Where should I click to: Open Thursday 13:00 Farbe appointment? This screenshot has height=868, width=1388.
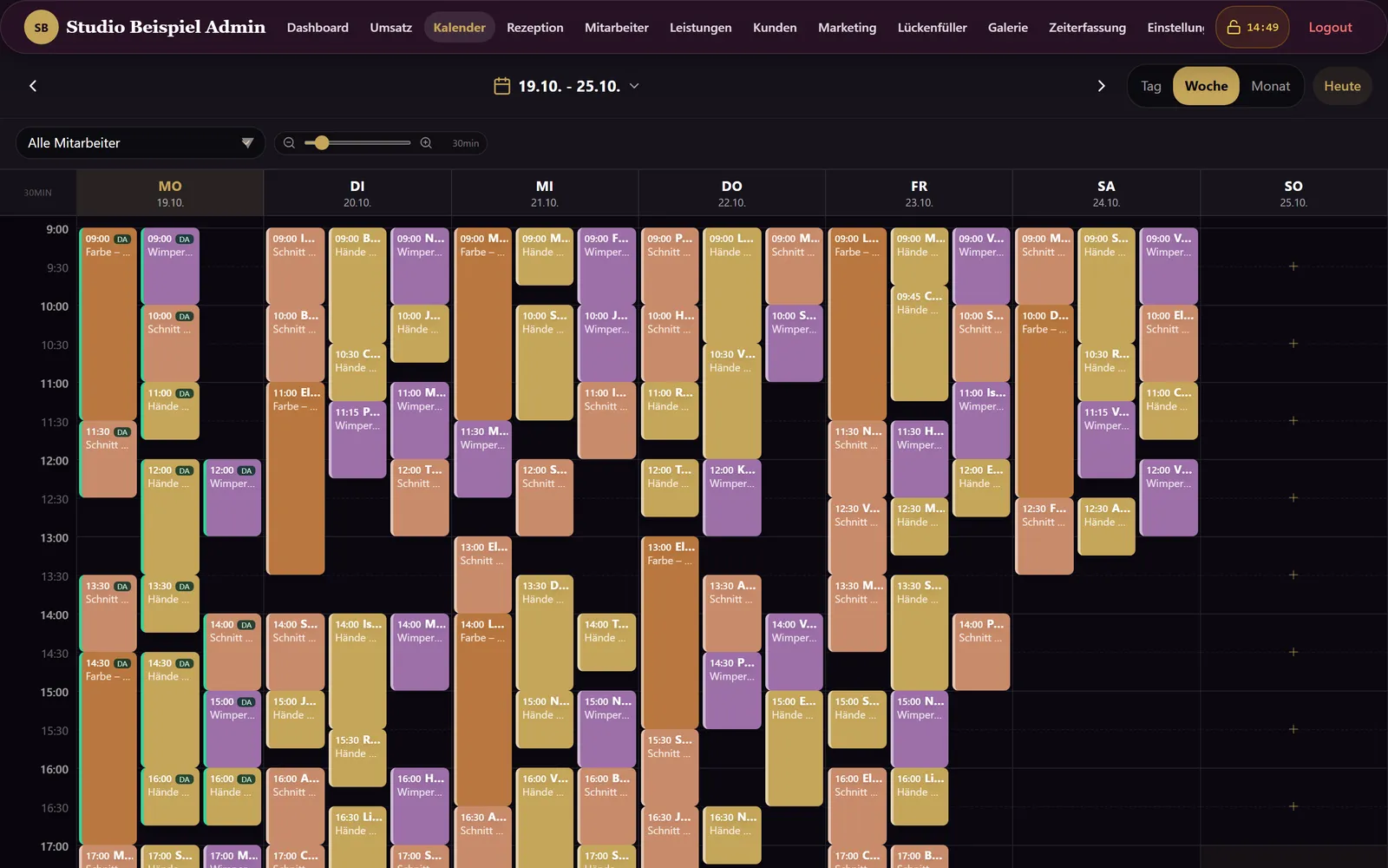coord(670,633)
